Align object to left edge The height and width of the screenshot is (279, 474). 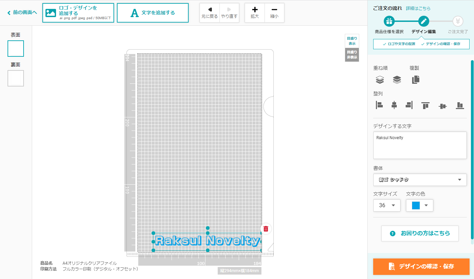(x=379, y=105)
